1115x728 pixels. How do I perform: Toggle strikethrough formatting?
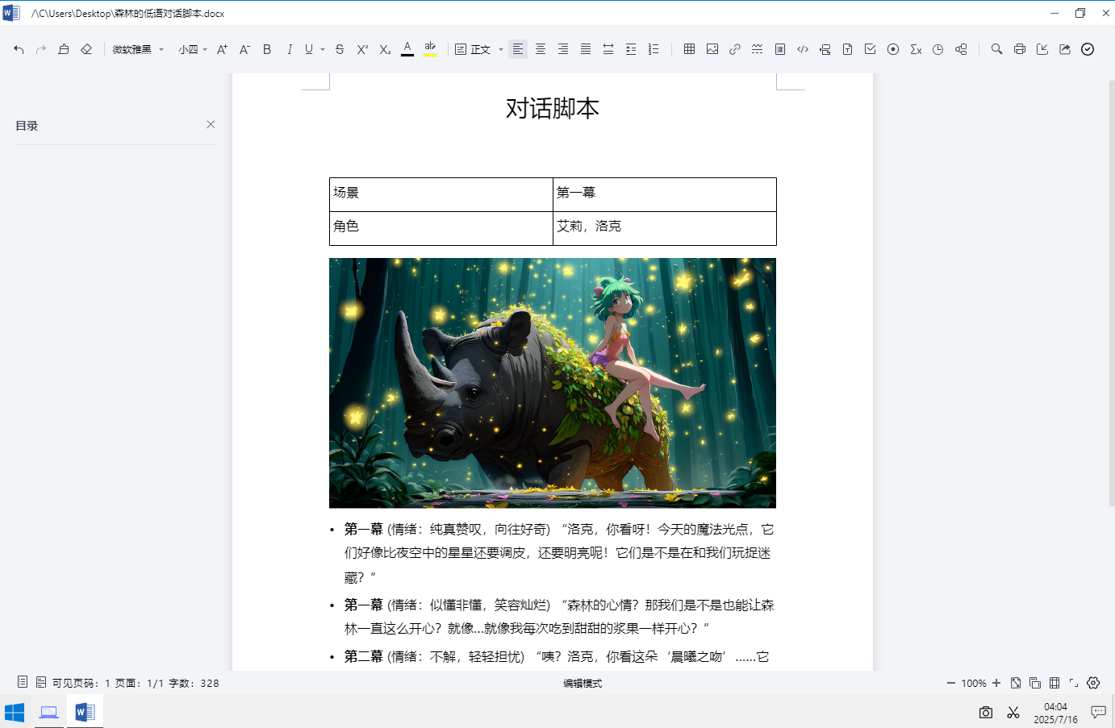340,49
